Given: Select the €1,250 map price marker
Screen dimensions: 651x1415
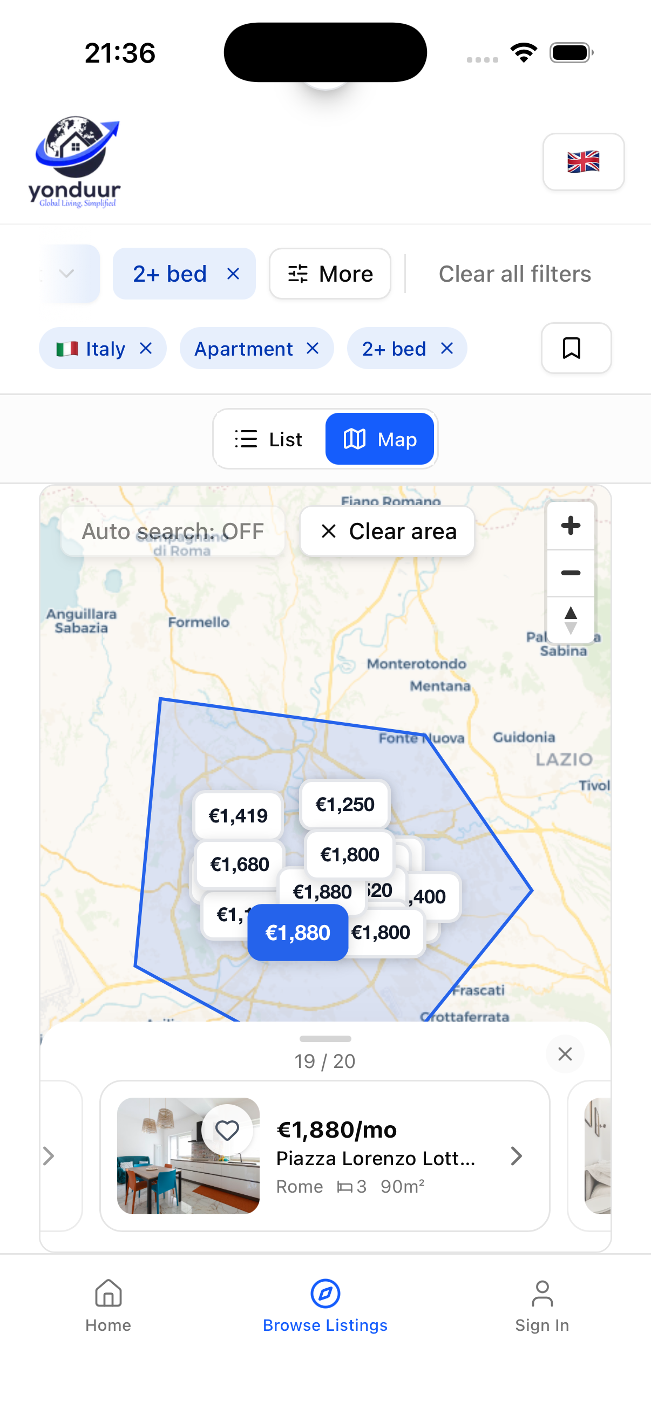Looking at the screenshot, I should (x=344, y=804).
